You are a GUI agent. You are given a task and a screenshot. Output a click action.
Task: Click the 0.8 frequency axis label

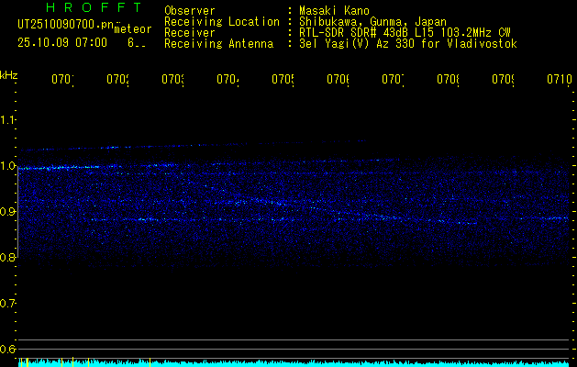(x=8, y=258)
